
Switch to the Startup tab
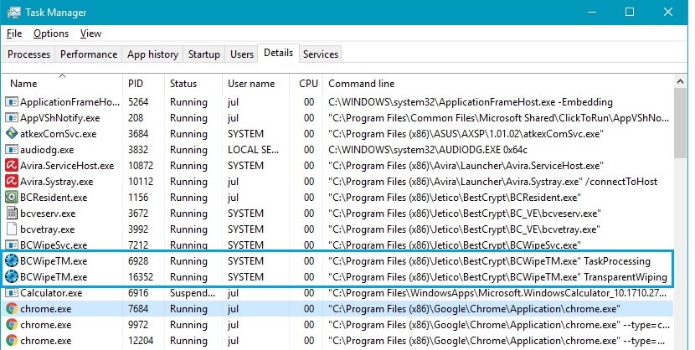pos(203,54)
